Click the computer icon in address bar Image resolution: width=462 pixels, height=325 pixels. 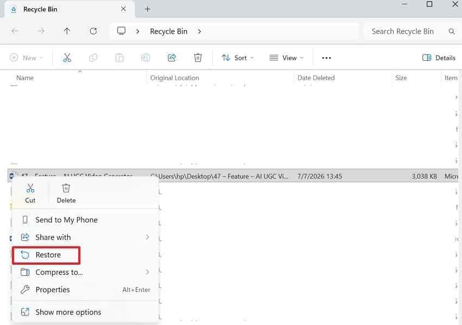121,31
